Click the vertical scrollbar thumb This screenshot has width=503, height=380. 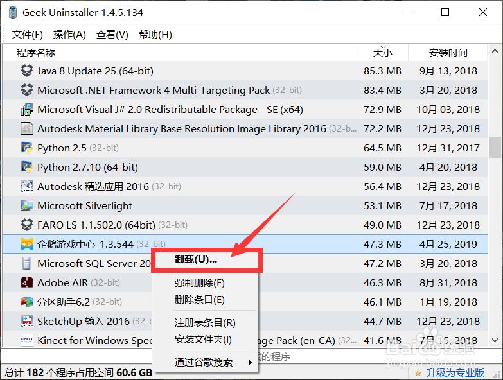495,147
